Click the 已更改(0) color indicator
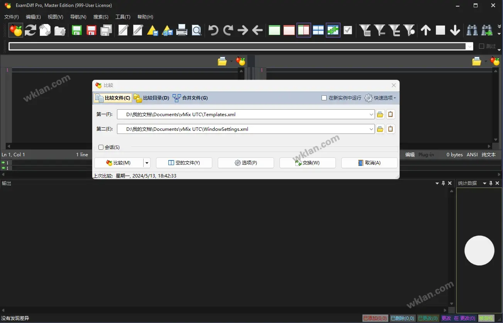The height and width of the screenshot is (323, 503). click(x=428, y=318)
